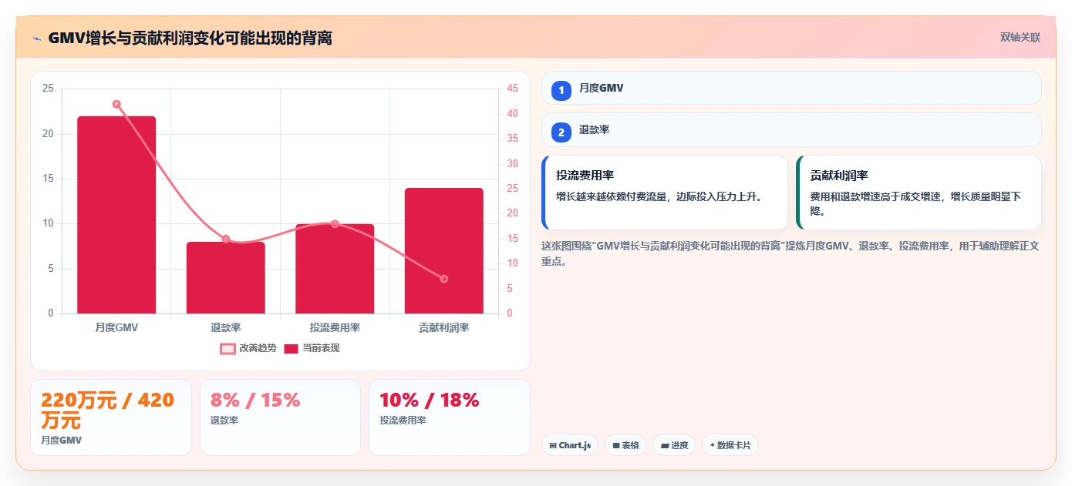Image resolution: width=1072 pixels, height=486 pixels.
Task: Click the 退款率 bar in chart
Action: tap(226, 277)
